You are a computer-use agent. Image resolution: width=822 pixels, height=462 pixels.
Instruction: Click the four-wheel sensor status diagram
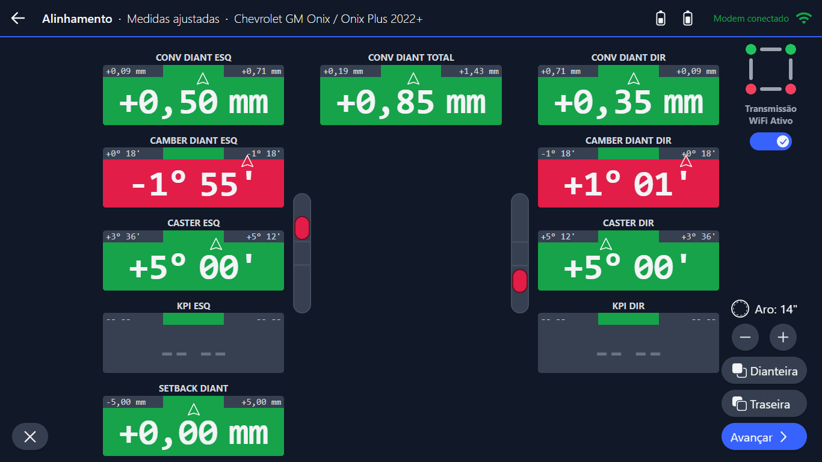771,69
